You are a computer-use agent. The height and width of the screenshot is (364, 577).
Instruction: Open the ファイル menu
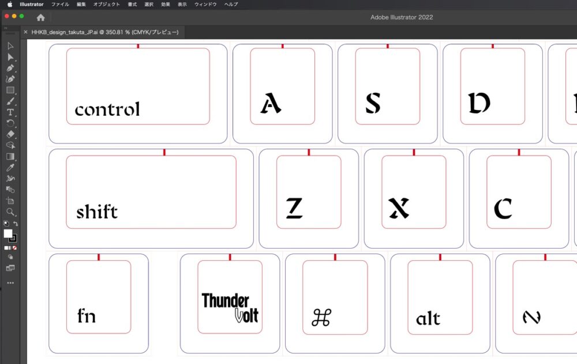[60, 4]
